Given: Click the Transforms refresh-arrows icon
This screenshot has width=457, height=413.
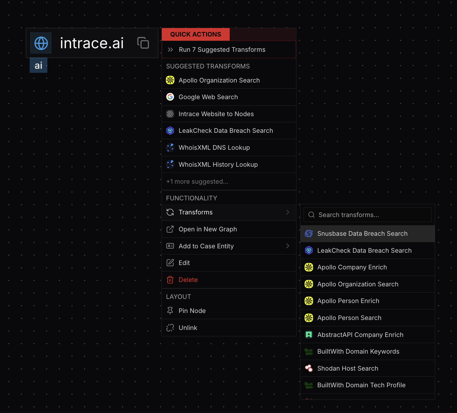Looking at the screenshot, I should tap(170, 212).
